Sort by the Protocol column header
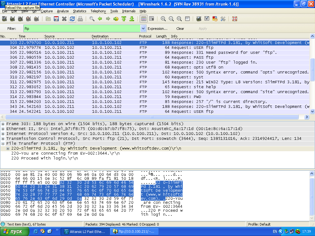Viewport: 315px width, 236px height. pos(147,36)
